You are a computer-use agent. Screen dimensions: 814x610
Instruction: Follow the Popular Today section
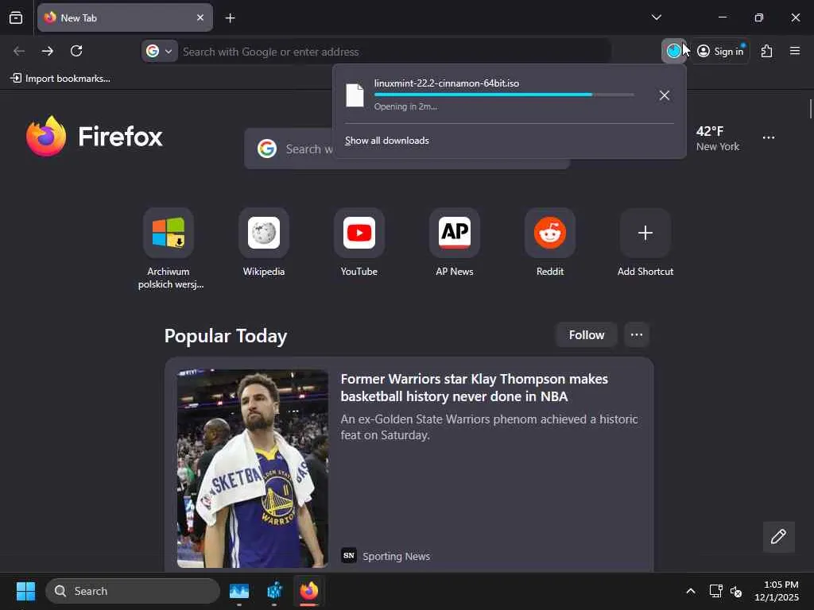click(586, 335)
